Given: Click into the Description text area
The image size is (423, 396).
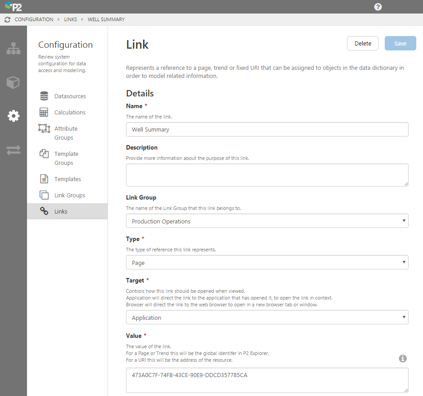Looking at the screenshot, I should (x=267, y=175).
